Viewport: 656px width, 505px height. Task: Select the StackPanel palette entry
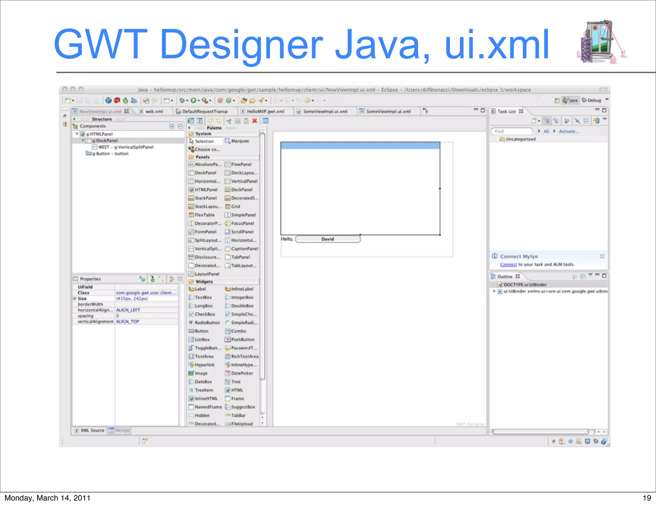pyautogui.click(x=203, y=198)
